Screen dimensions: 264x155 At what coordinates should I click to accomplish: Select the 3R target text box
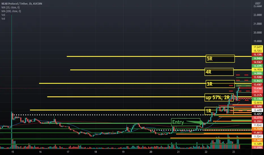click(x=220, y=84)
